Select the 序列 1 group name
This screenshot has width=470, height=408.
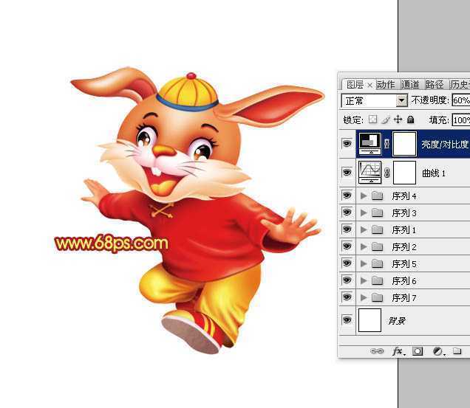(x=404, y=230)
